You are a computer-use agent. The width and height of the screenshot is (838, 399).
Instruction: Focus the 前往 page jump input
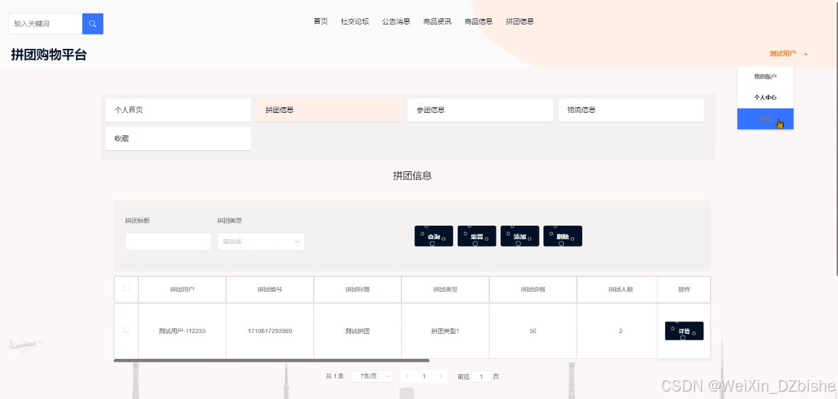point(482,376)
